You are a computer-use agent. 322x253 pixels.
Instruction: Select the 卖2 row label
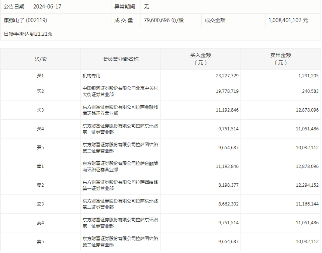(x=41, y=185)
